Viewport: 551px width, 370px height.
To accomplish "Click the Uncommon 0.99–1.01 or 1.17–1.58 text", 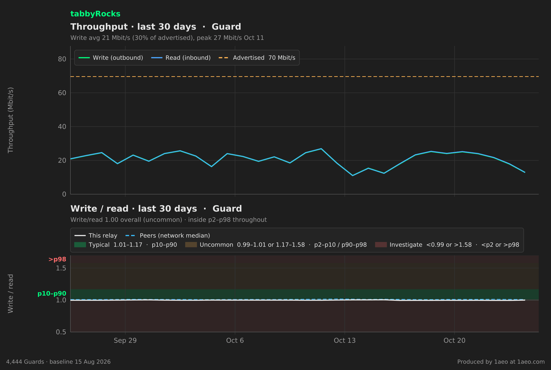I will [x=283, y=245].
